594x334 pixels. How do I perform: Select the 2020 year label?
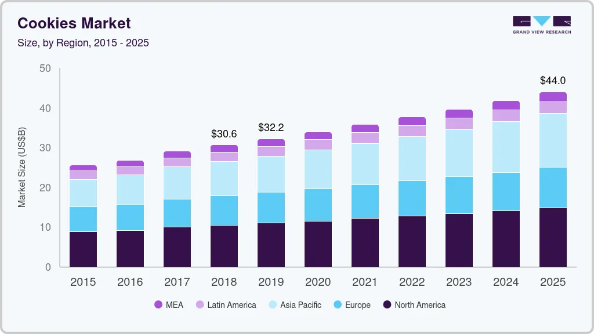318,282
